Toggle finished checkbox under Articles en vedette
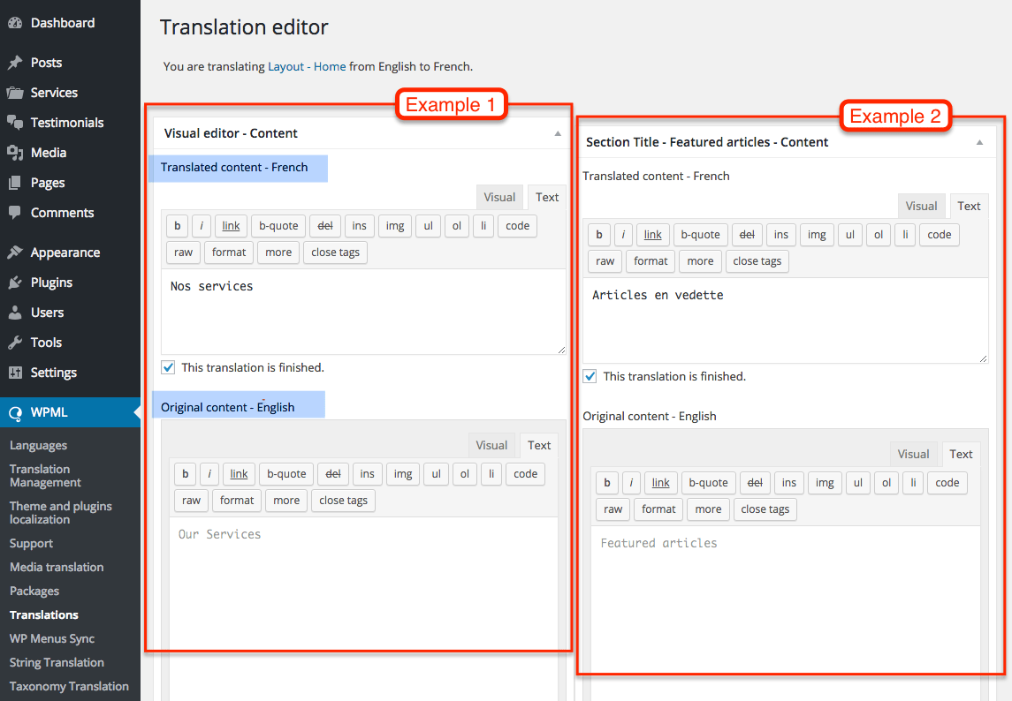The image size is (1012, 701). click(590, 376)
